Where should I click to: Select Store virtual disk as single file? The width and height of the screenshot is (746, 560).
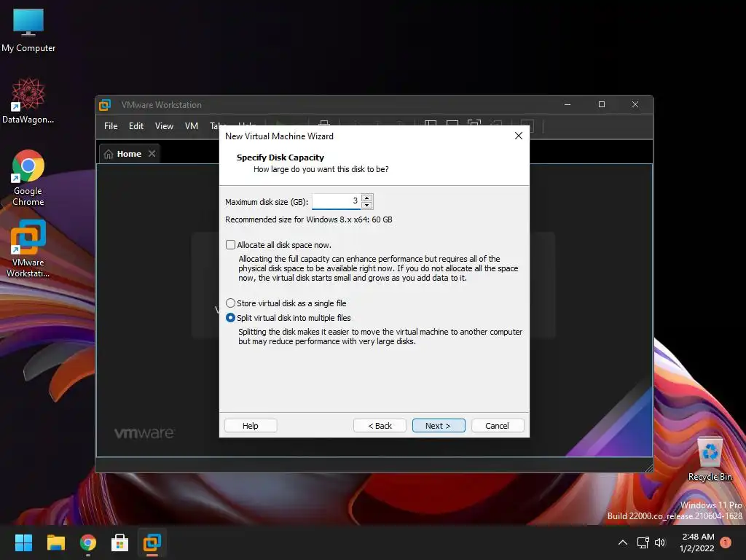pos(230,303)
